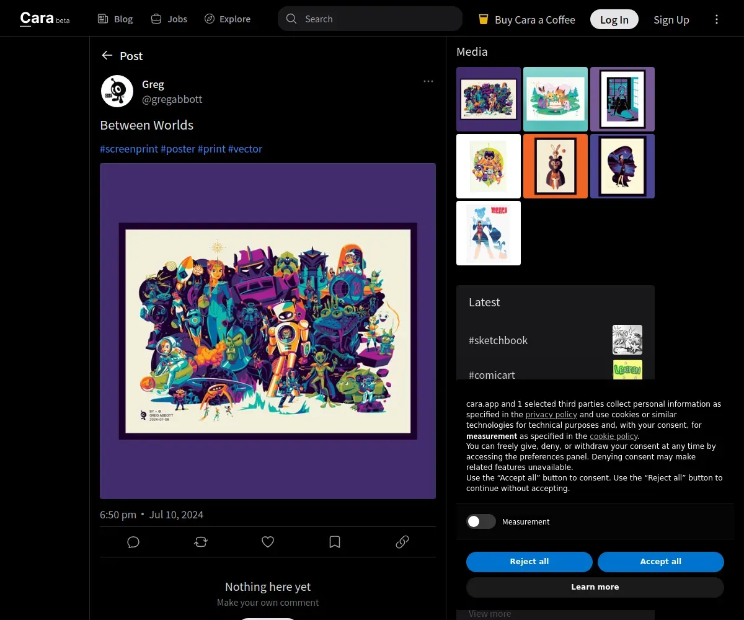The image size is (744, 620).
Task: Open the Blog page
Action: point(115,19)
